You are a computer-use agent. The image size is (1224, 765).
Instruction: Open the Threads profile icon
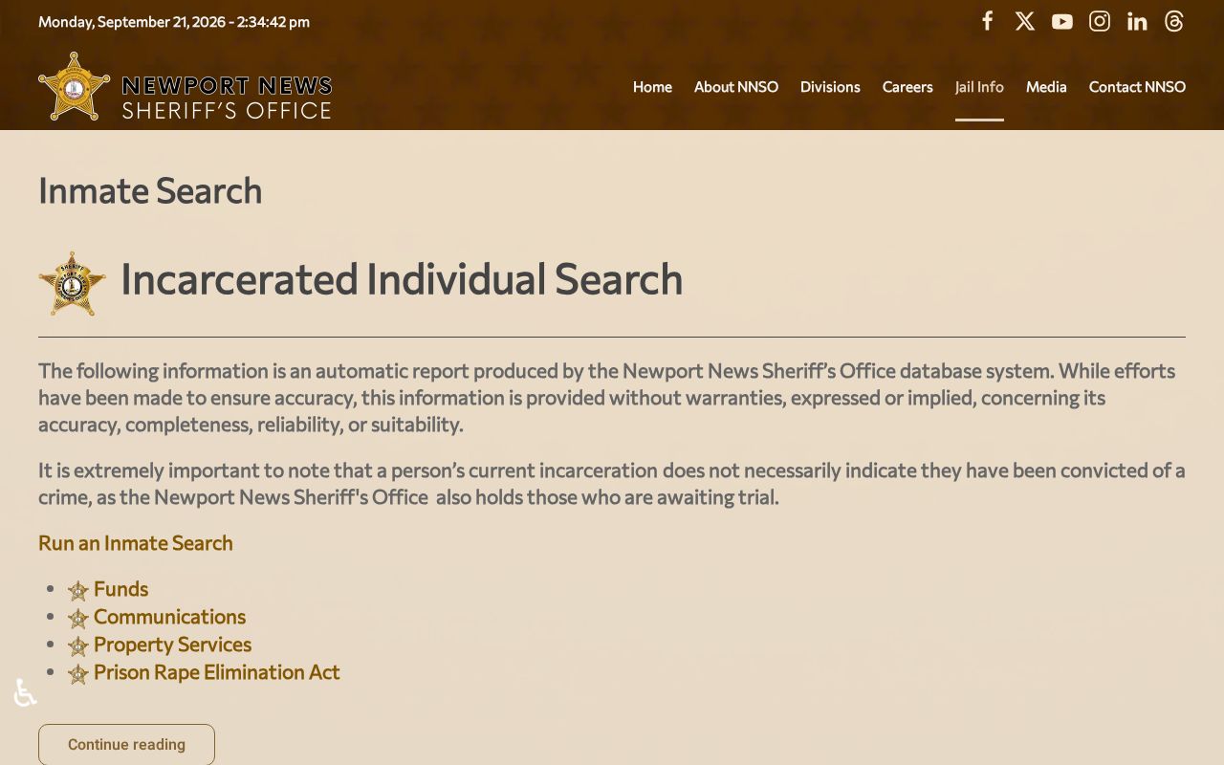(x=1174, y=21)
